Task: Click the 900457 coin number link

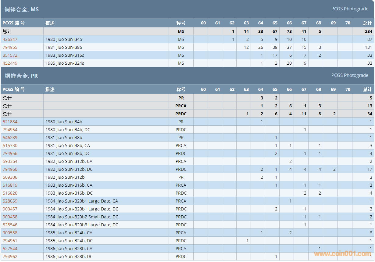Action: coord(10,209)
